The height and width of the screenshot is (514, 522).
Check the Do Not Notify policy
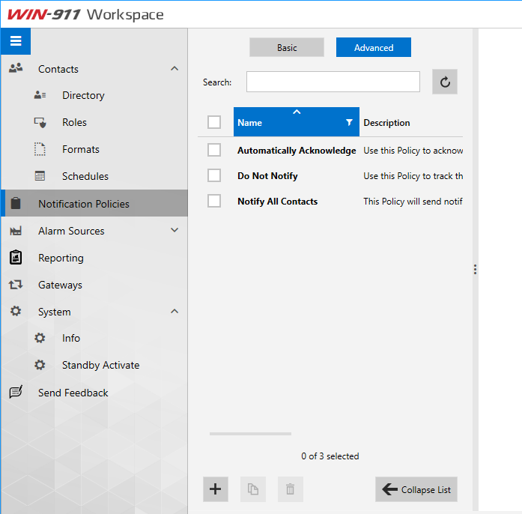tap(213, 175)
